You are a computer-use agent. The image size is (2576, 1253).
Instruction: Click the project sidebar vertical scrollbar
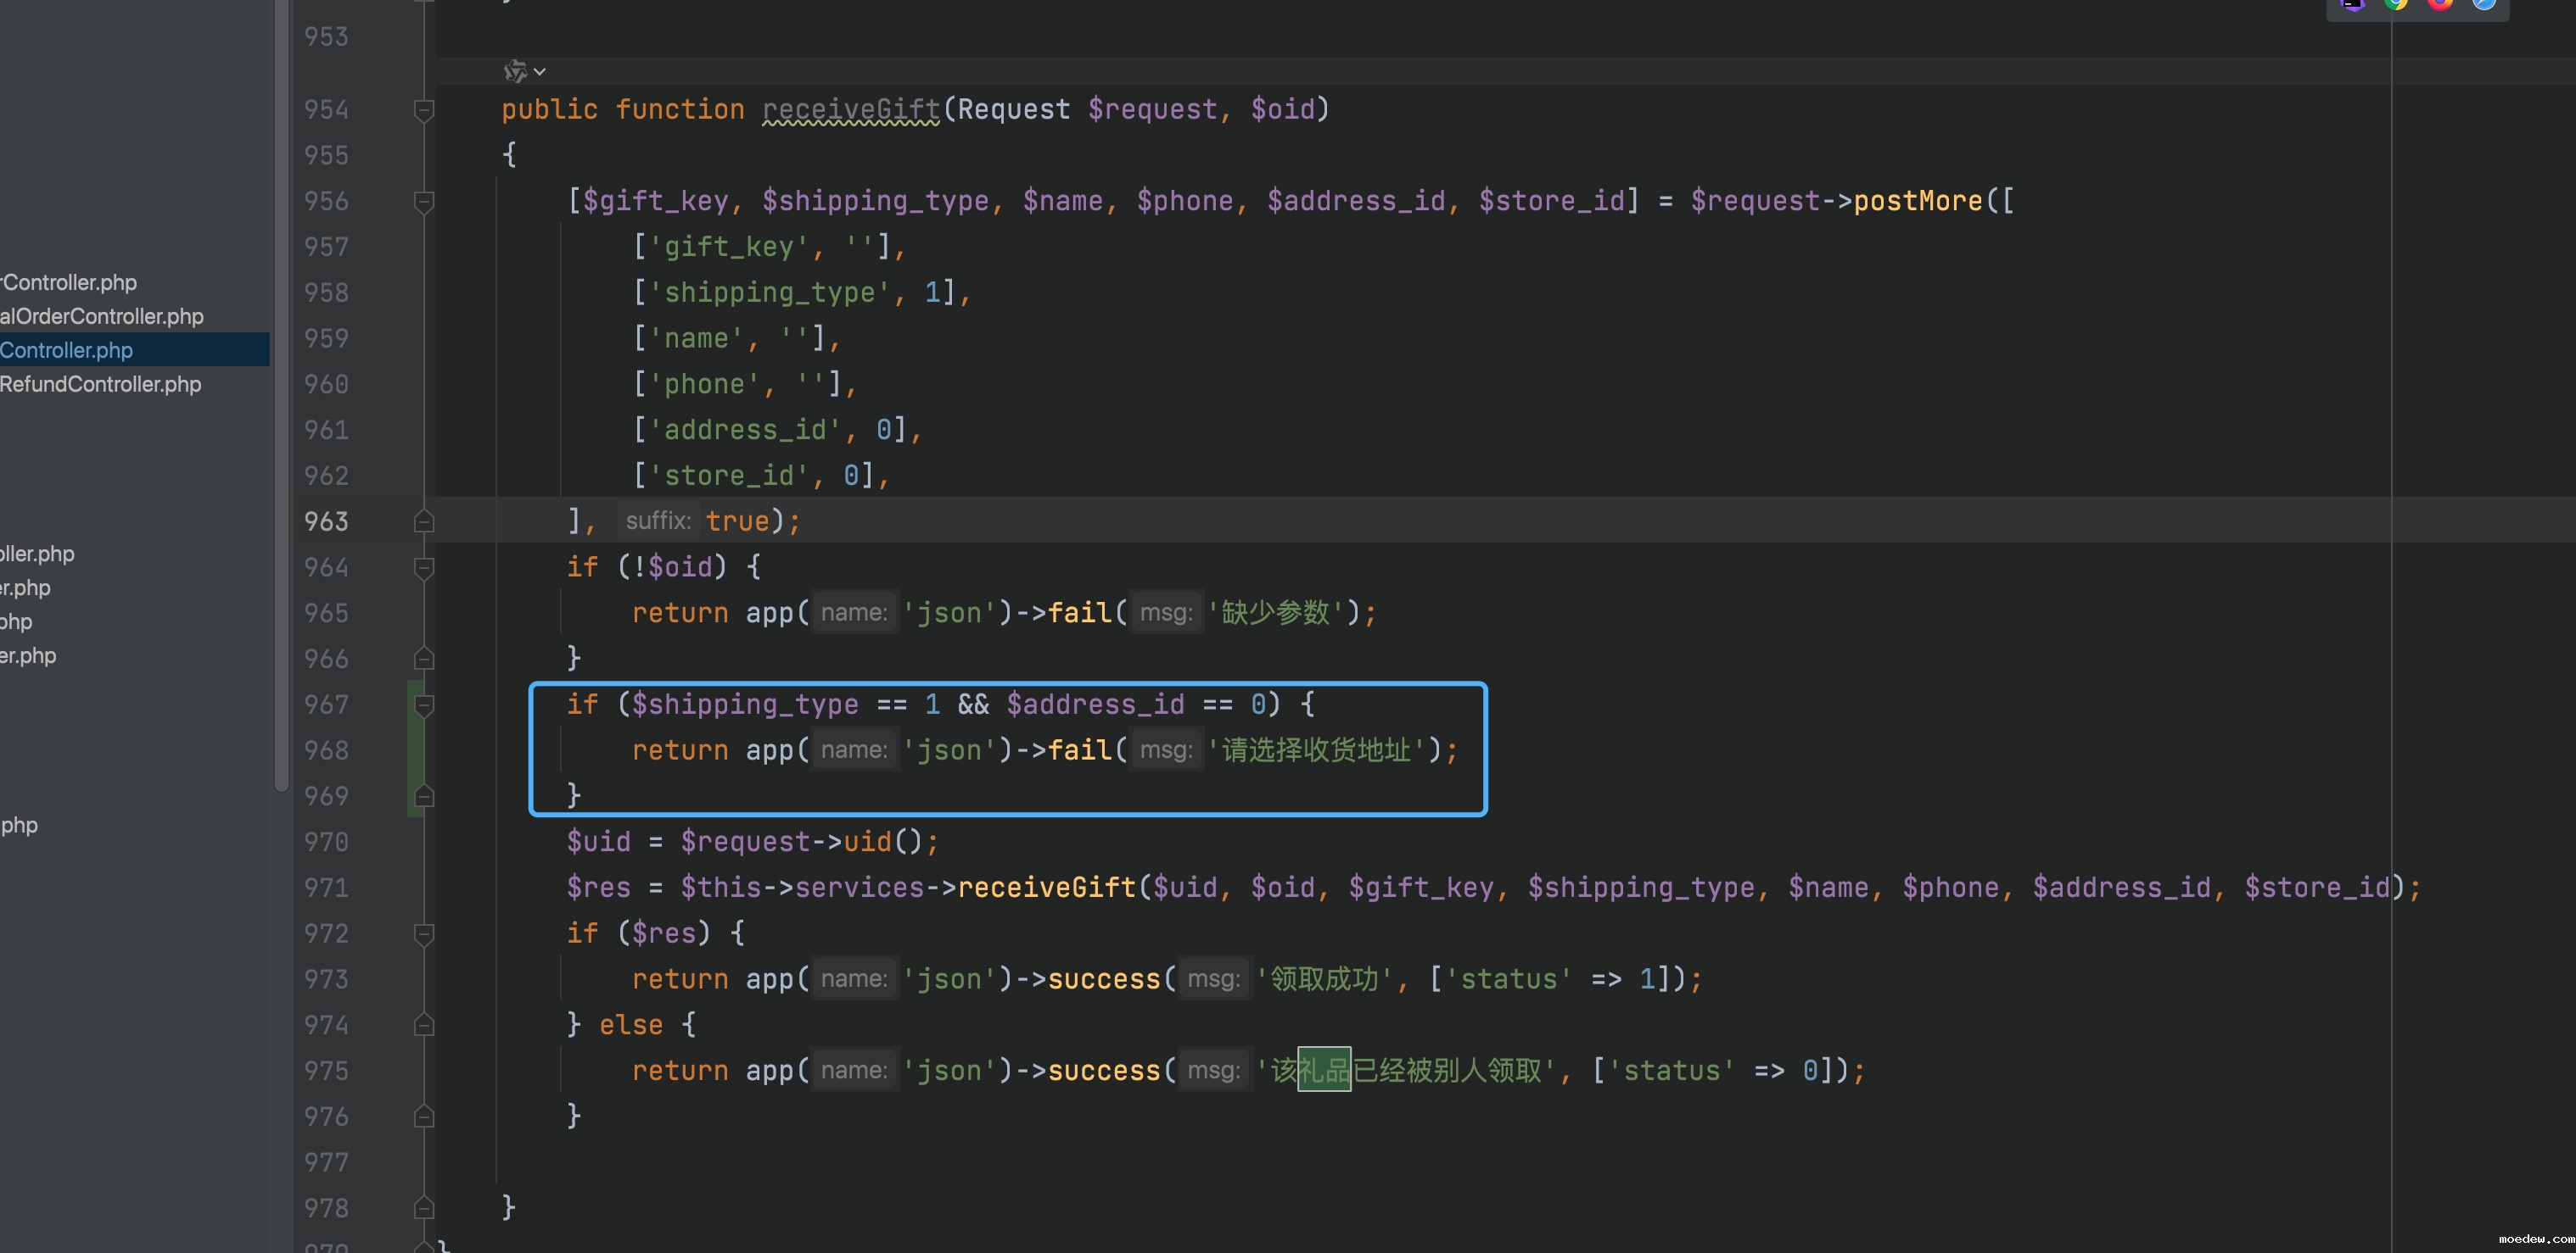pyautogui.click(x=281, y=399)
